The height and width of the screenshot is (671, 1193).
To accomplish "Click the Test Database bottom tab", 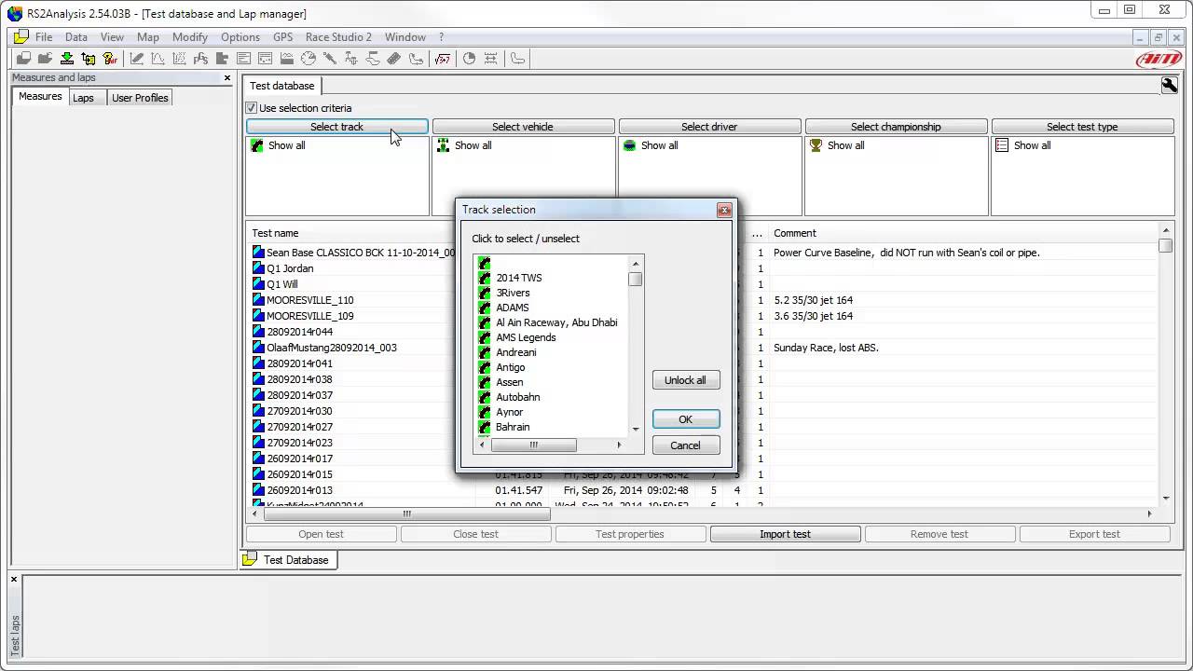I will click(x=287, y=560).
